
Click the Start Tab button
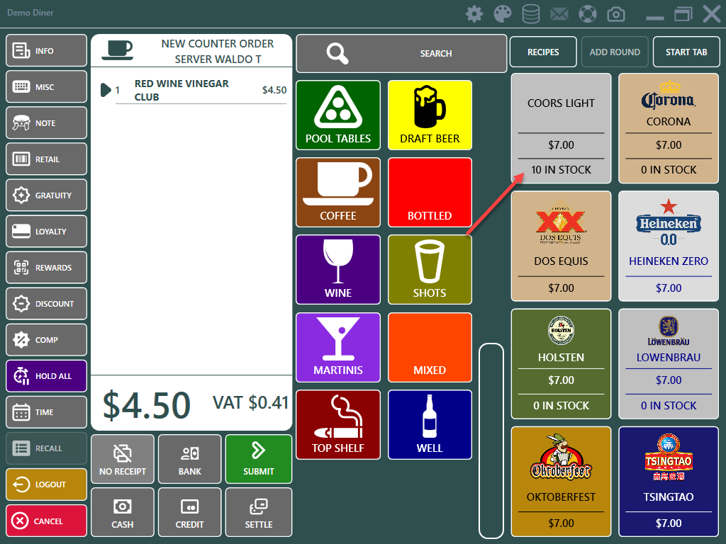coord(686,52)
